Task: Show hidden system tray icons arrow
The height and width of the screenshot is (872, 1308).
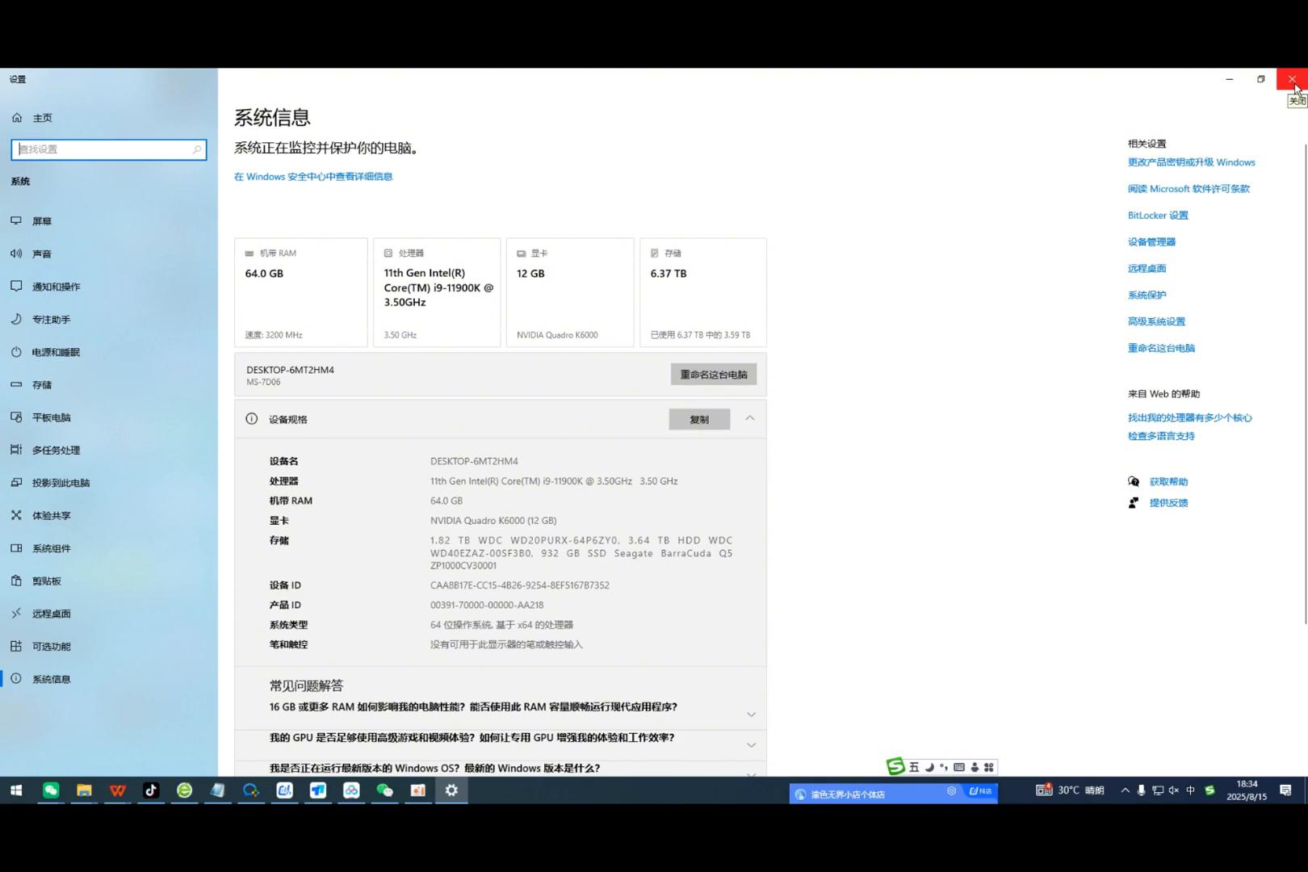Action: pos(1125,790)
